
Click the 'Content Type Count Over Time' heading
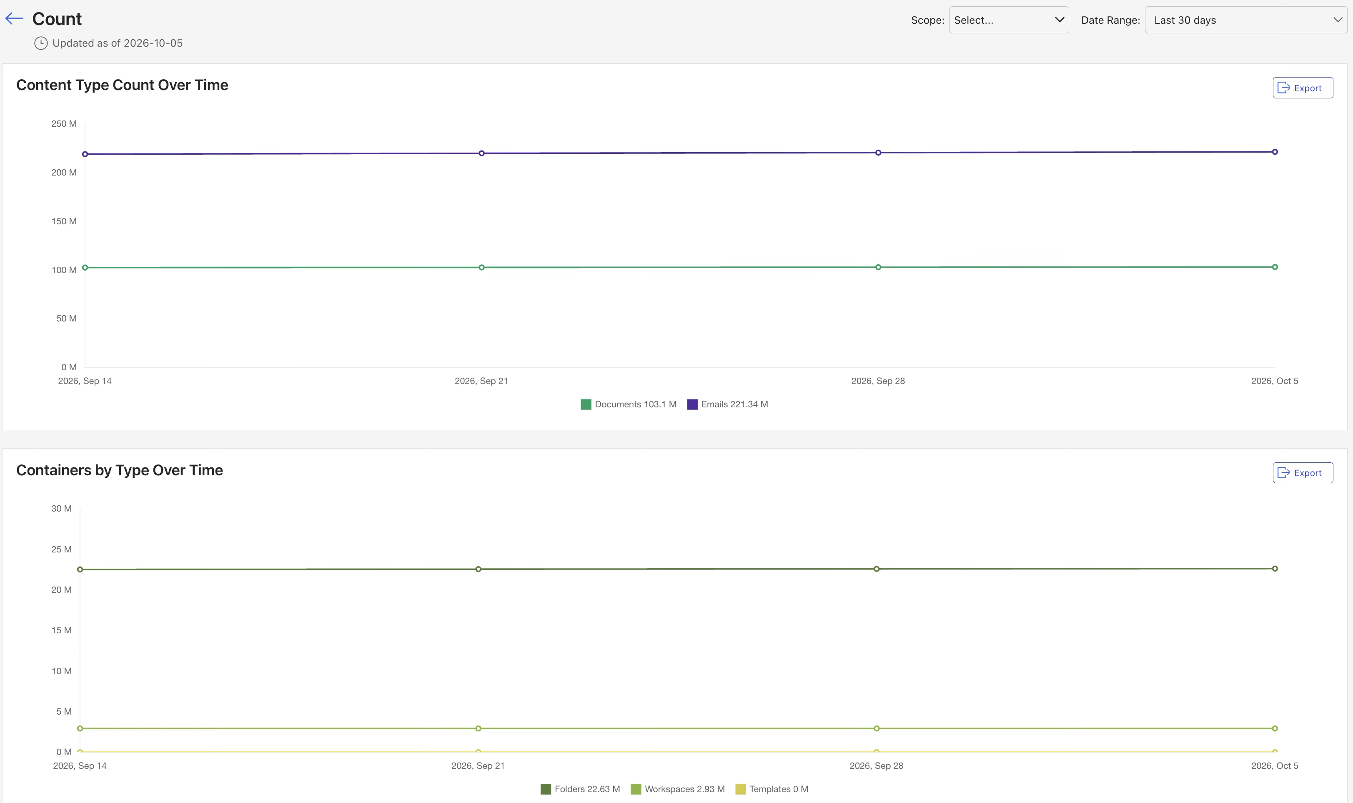[x=122, y=85]
